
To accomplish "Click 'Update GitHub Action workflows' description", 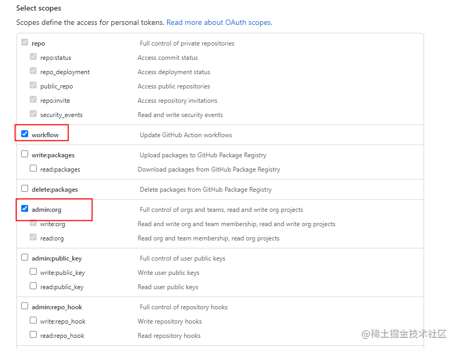I will pyautogui.click(x=186, y=135).
